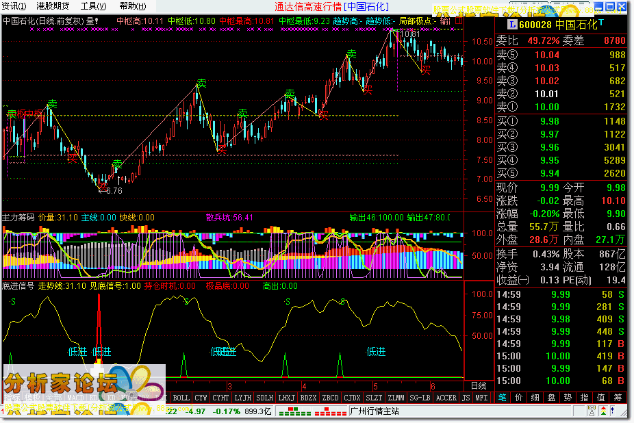Click the 买⑤ bid price 9.94
This screenshot has height=423, width=634.
tap(550, 173)
